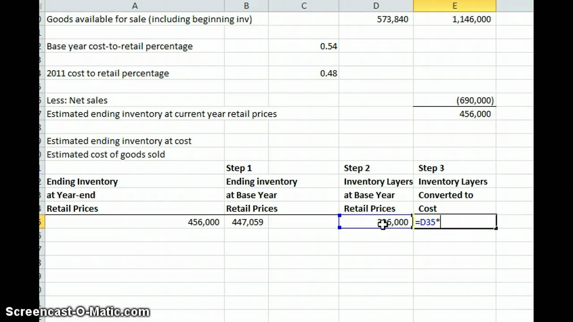This screenshot has width=573, height=322.
Task: Select 'Retail Prices' cell in column D
Action: pyautogui.click(x=376, y=208)
